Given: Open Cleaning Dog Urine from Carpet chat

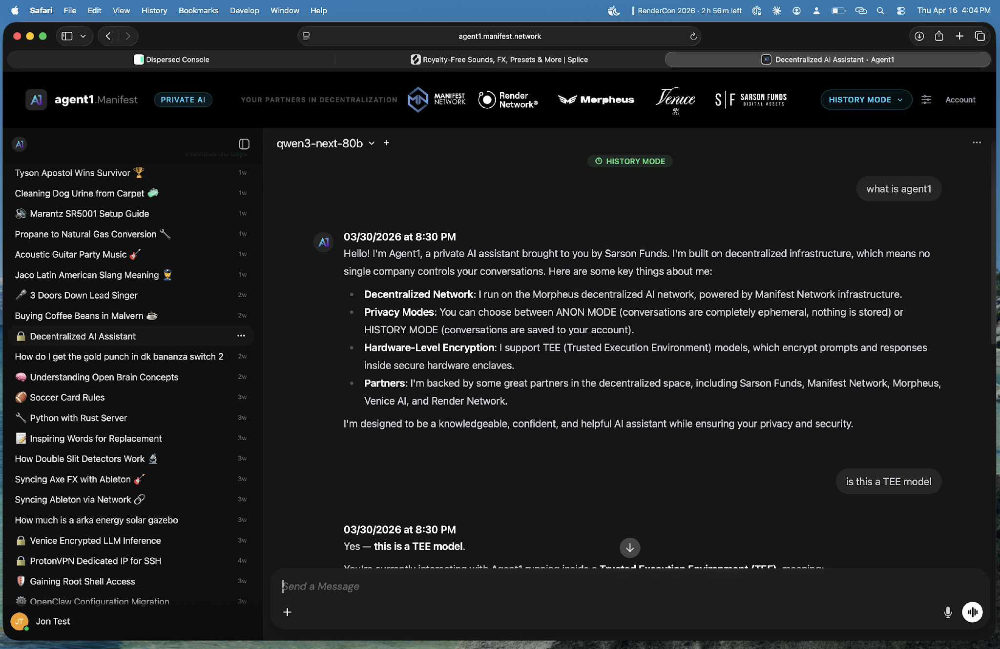Looking at the screenshot, I should 131,193.
